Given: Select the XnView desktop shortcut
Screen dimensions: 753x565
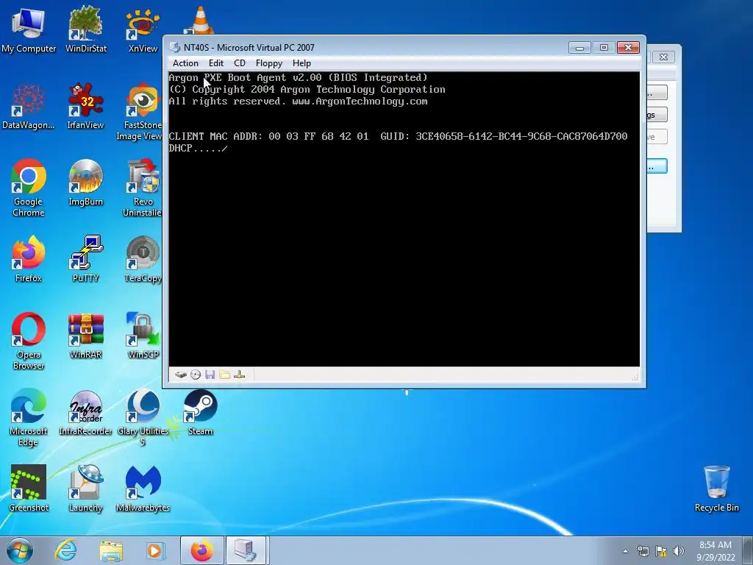Looking at the screenshot, I should click(143, 29).
